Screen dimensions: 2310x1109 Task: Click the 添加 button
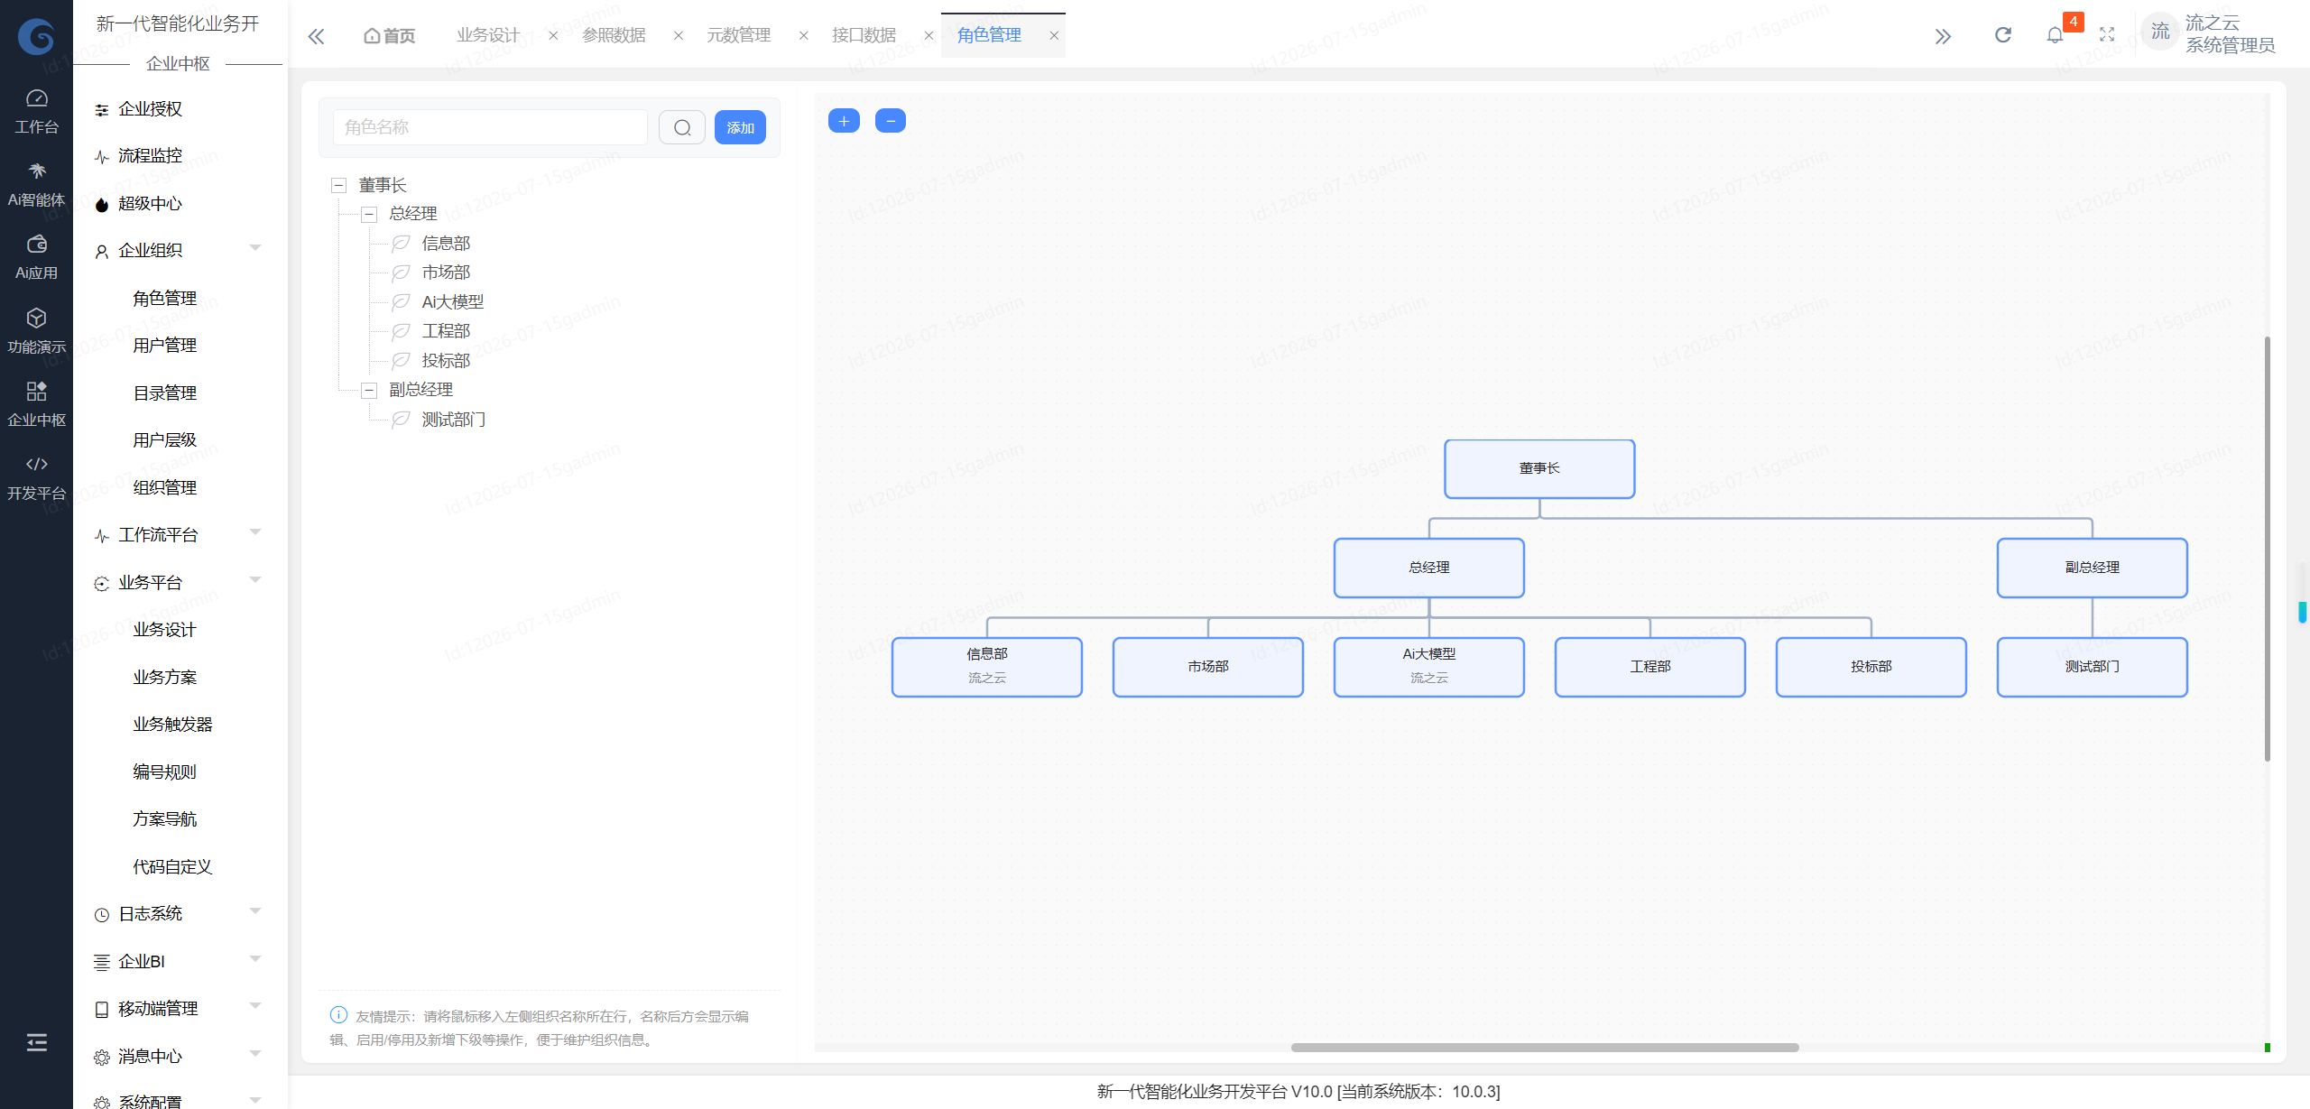coord(740,127)
